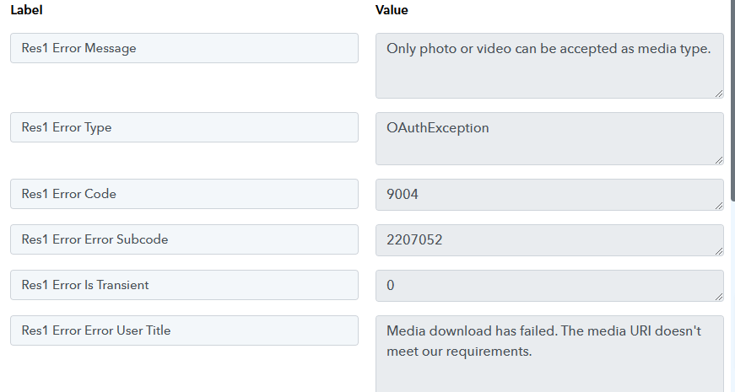Focus the Res1 Error Error Subcode label field
The height and width of the screenshot is (392, 735).
coord(184,239)
